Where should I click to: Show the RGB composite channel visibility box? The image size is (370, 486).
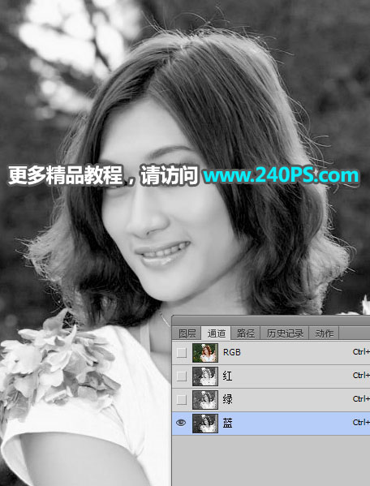pyautogui.click(x=182, y=352)
